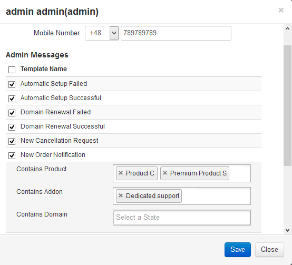
Task: Open the Contains Domain select field
Action: point(182,218)
